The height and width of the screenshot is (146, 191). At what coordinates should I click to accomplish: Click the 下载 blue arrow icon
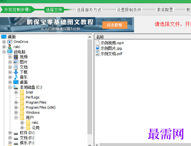(x=16, y=72)
